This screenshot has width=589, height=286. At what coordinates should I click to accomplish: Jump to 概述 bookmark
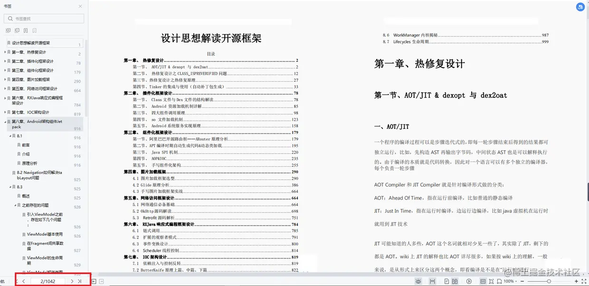(x=26, y=196)
